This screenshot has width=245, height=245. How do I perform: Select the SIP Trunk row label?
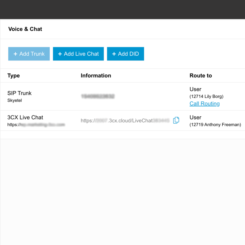point(19,93)
